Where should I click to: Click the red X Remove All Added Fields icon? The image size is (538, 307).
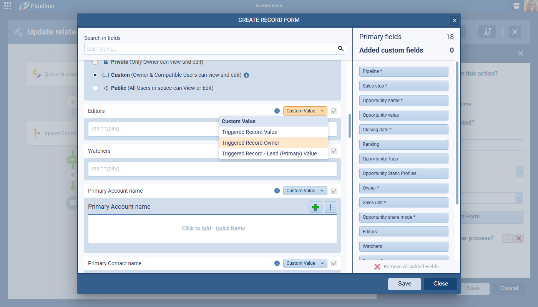pyautogui.click(x=377, y=266)
